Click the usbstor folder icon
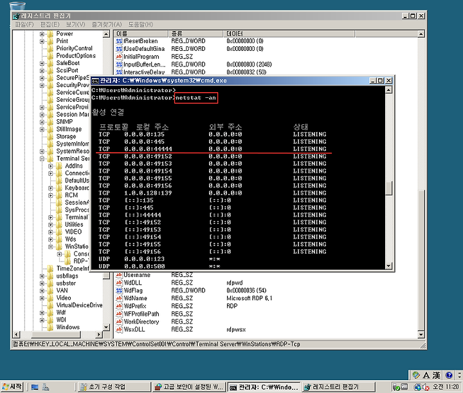Screen dimensions: 463x393 [x=50, y=283]
